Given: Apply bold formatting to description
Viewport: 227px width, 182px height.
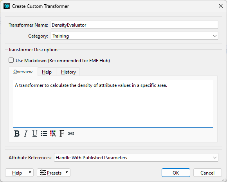Looking at the screenshot, I should 17,133.
